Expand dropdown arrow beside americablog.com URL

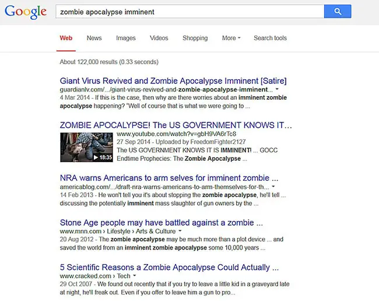[273, 187]
